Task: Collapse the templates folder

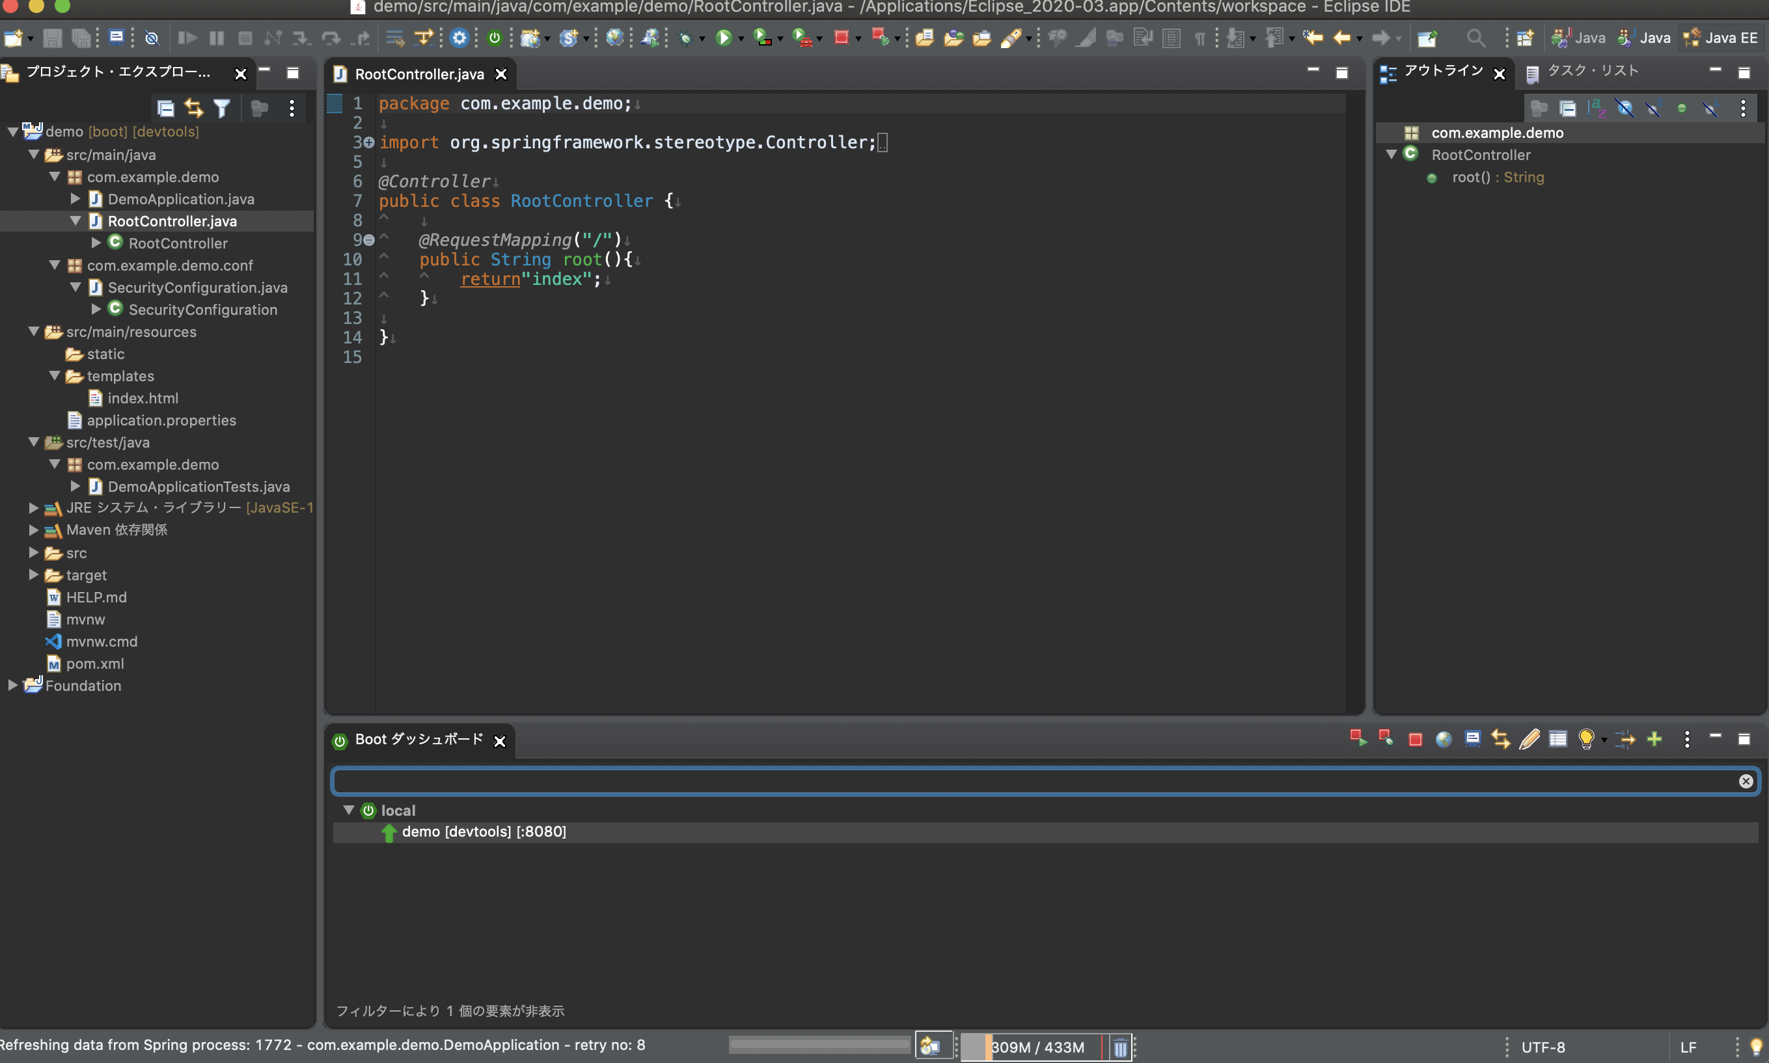Action: click(55, 376)
